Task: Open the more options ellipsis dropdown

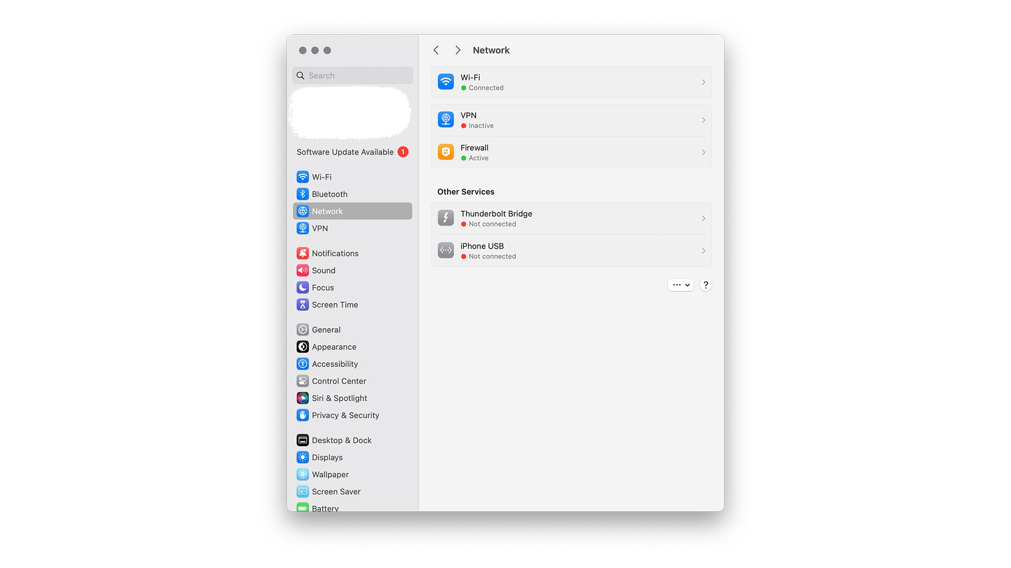Action: click(680, 285)
